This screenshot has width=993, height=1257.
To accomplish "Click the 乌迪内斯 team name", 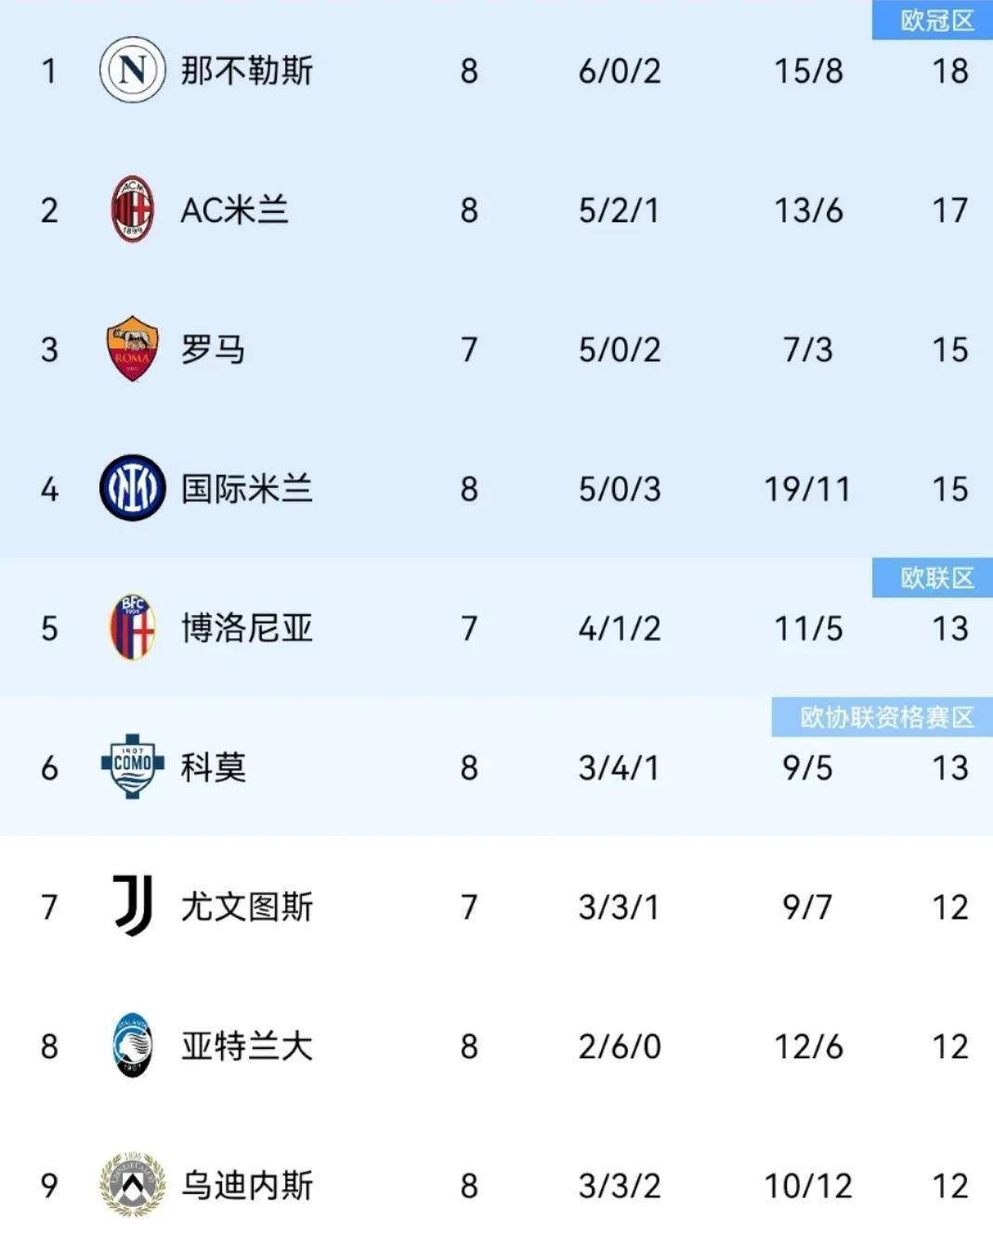I will [246, 1185].
